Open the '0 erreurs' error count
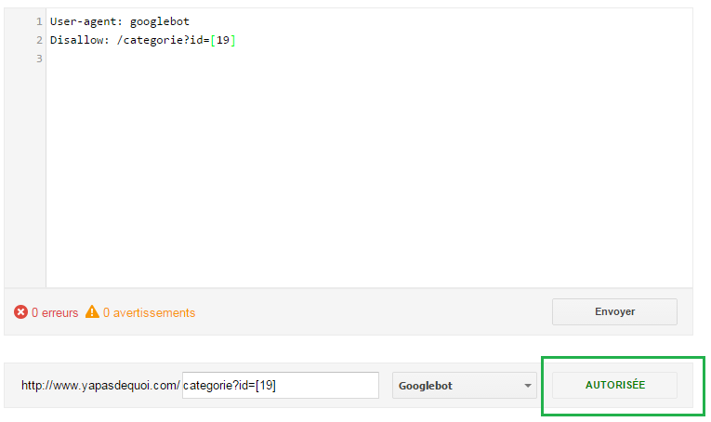Viewport: 711px width, 422px height. [x=55, y=312]
